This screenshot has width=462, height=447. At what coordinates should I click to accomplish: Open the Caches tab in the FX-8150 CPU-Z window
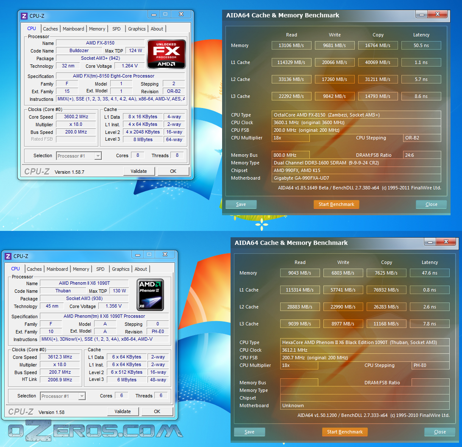click(50, 29)
